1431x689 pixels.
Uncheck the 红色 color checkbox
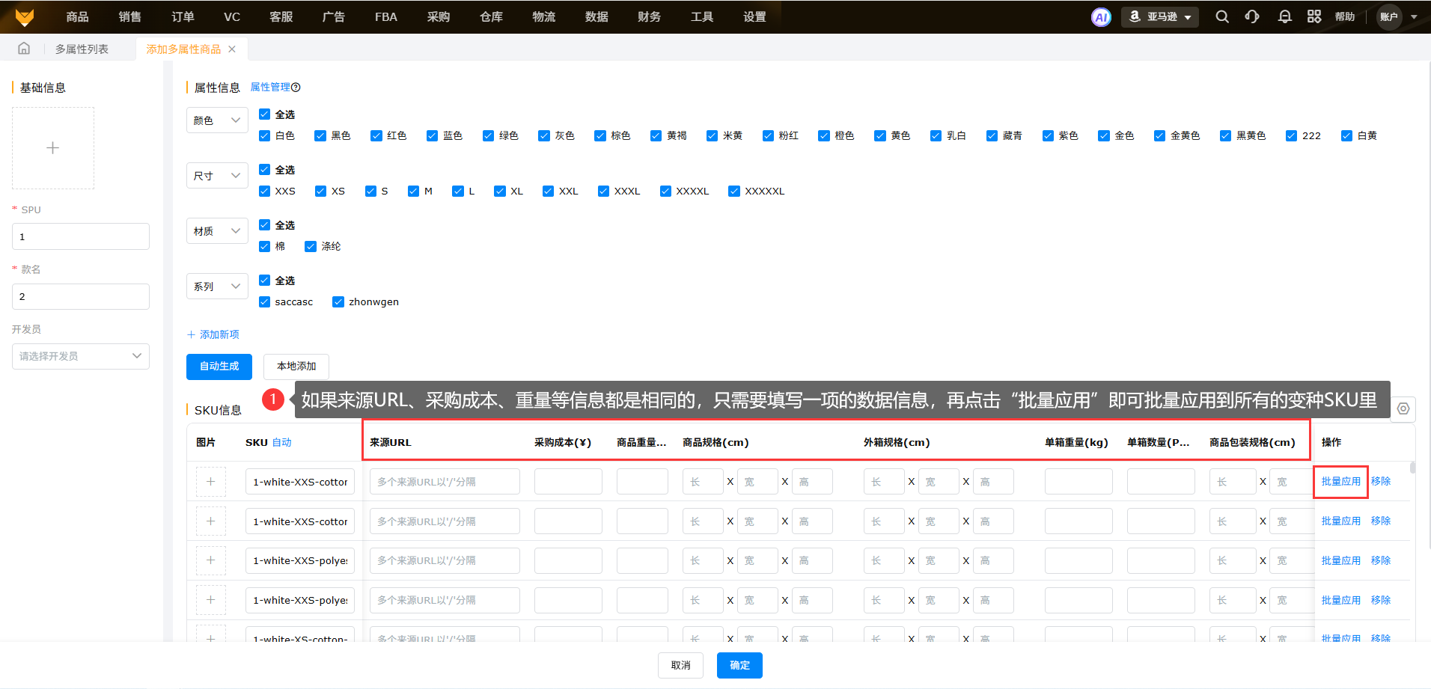click(376, 135)
